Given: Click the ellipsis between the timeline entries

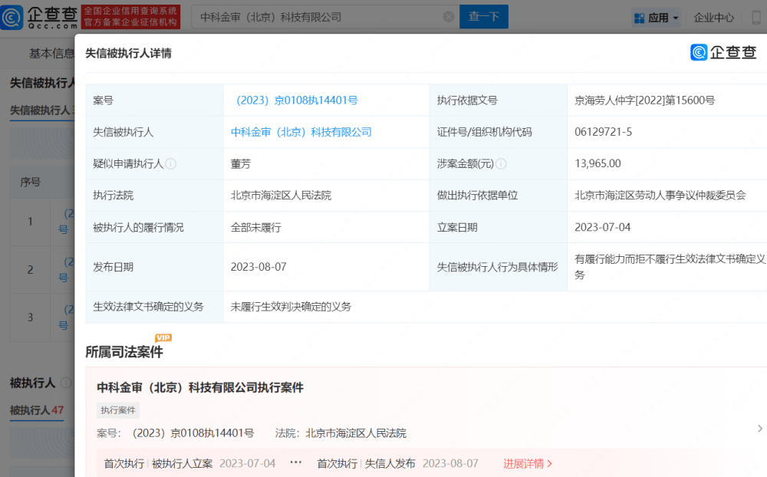Looking at the screenshot, I should (x=296, y=462).
